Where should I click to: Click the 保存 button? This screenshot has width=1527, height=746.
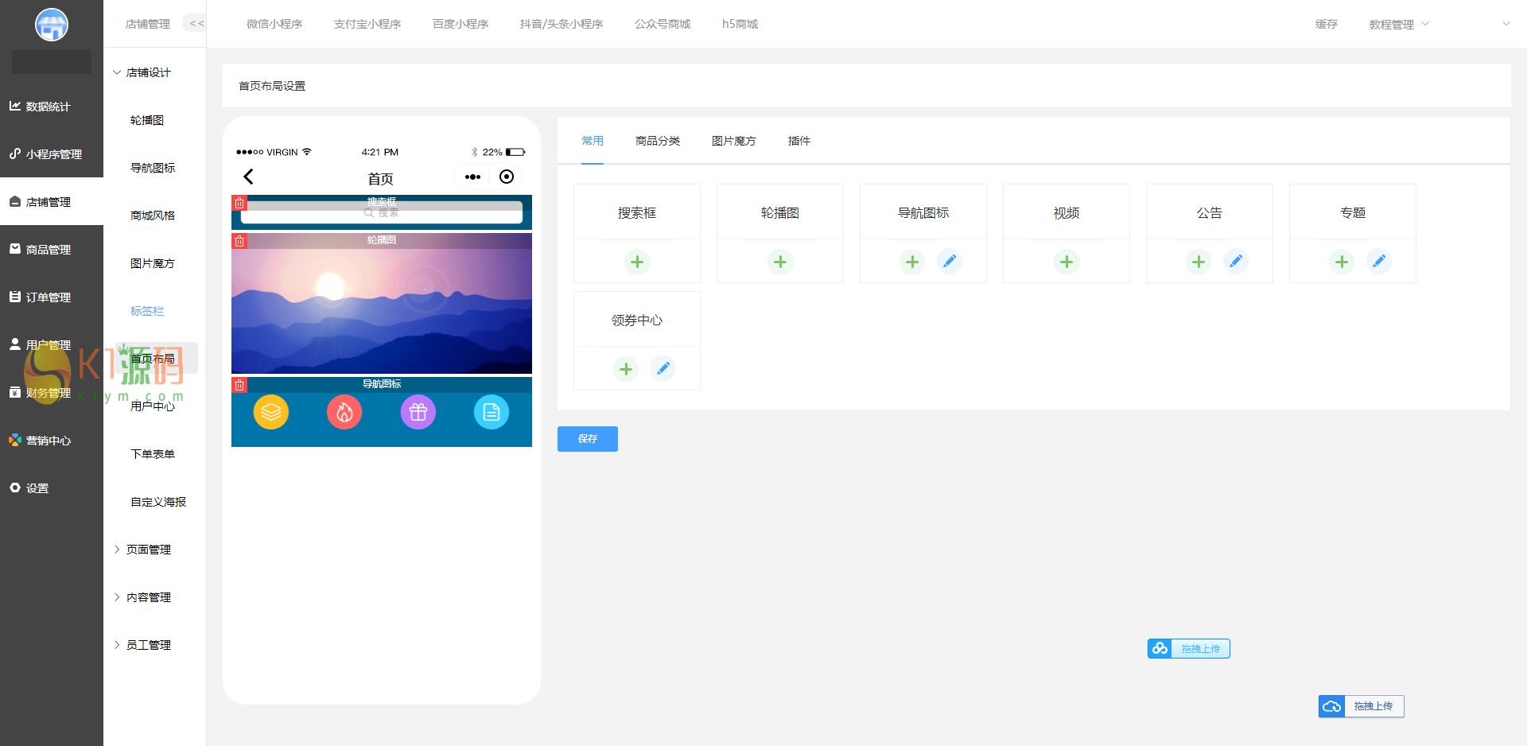click(588, 439)
